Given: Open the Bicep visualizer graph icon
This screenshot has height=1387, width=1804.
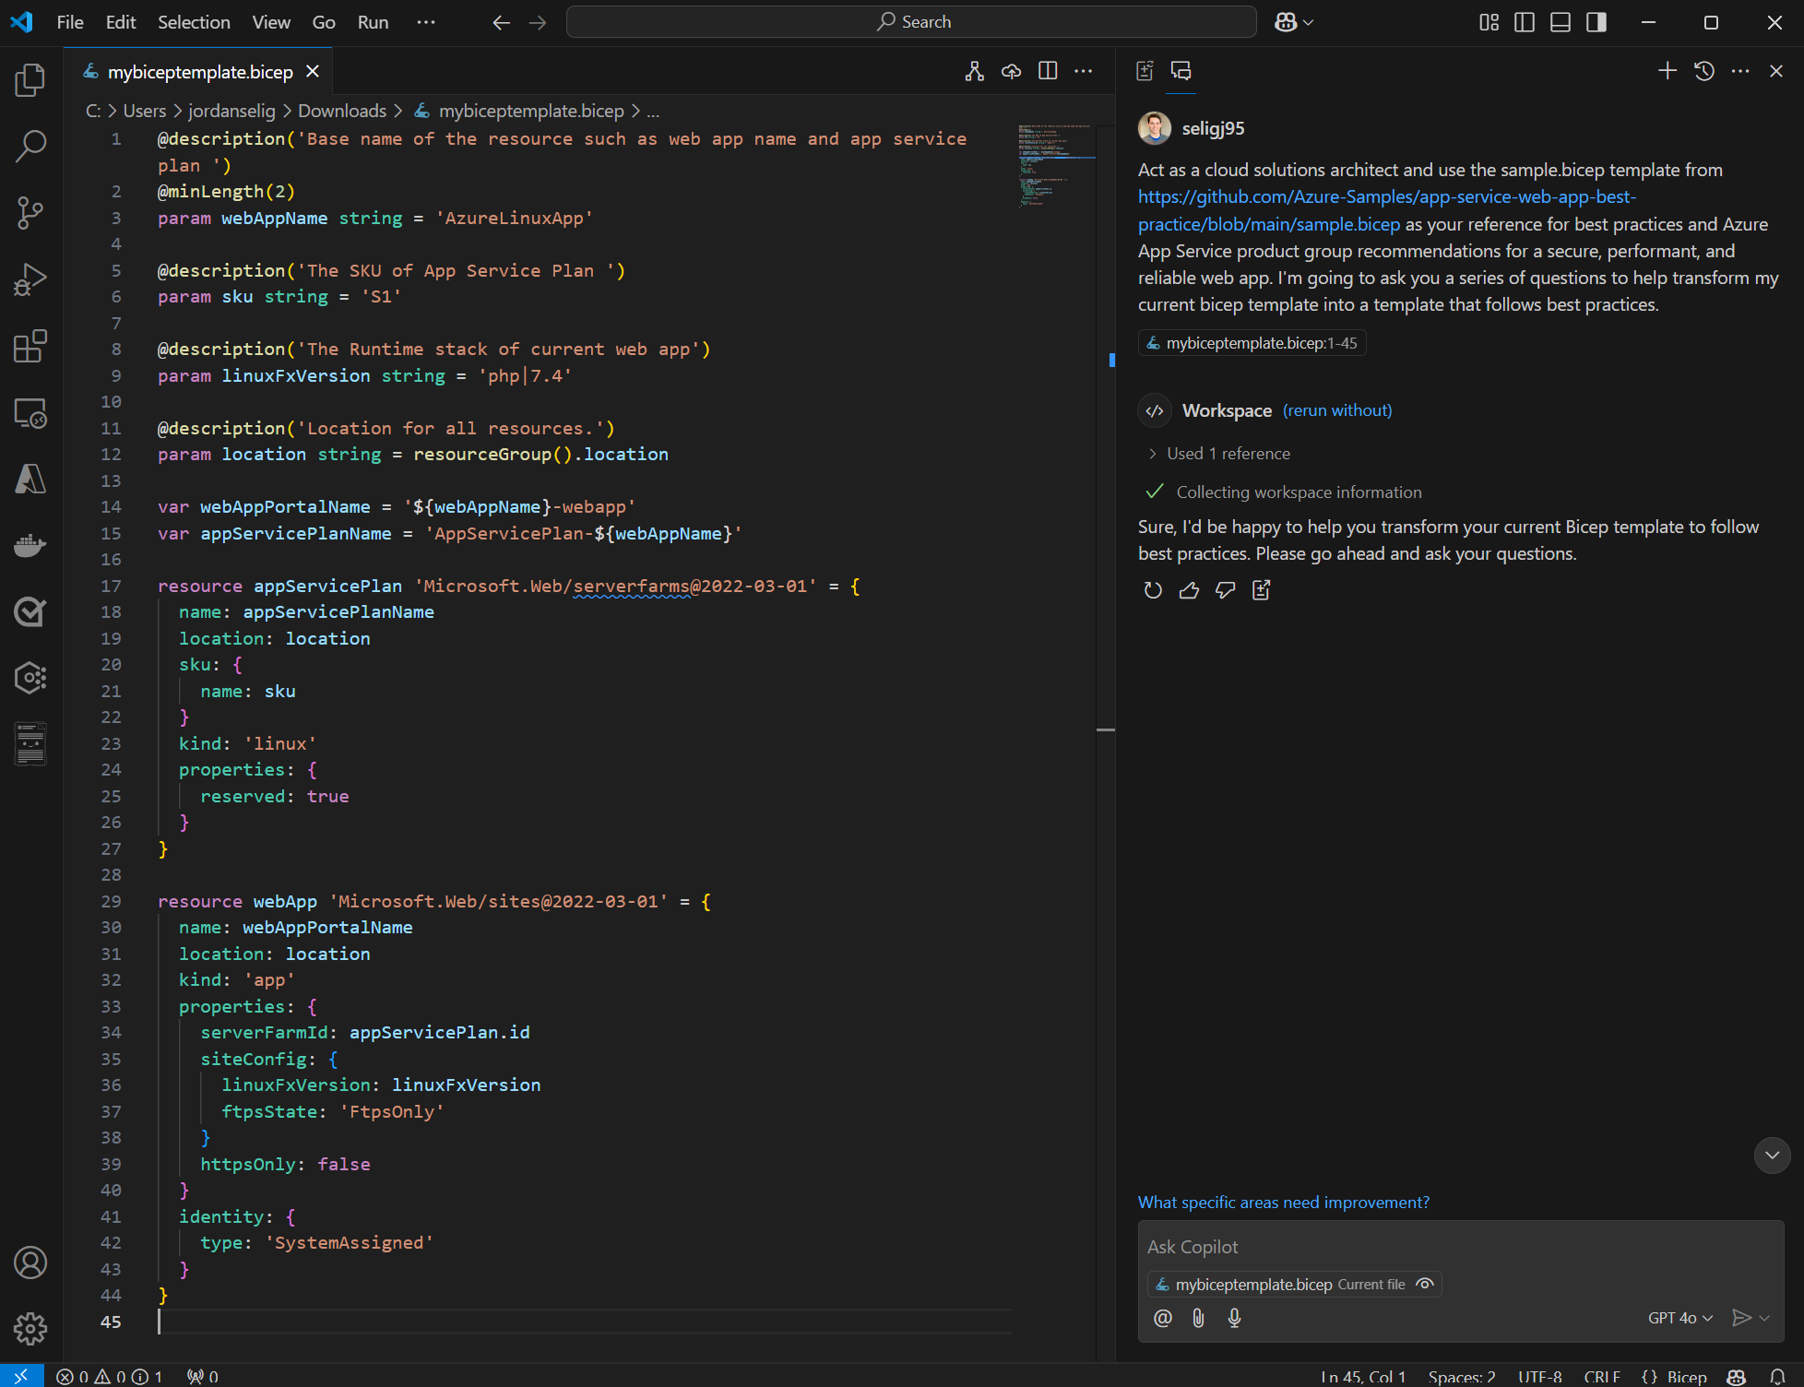Looking at the screenshot, I should tap(975, 71).
